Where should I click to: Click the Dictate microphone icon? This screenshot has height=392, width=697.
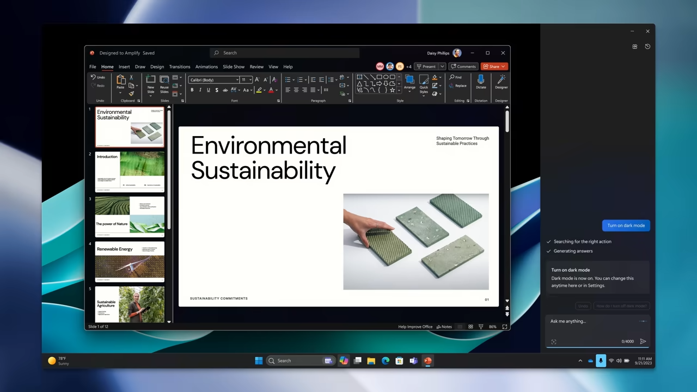pyautogui.click(x=481, y=81)
